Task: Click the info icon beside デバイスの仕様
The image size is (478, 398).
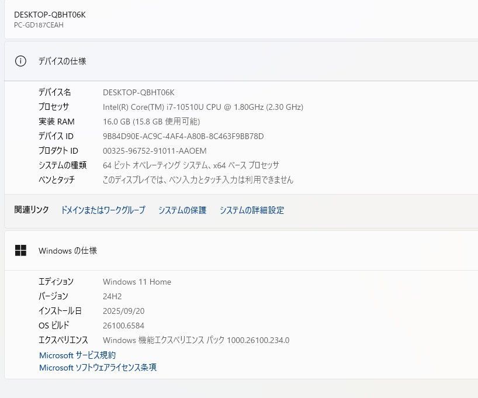Action: (21, 61)
